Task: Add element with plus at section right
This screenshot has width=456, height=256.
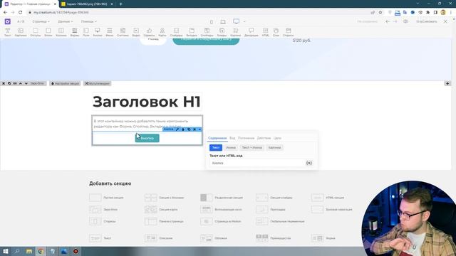Action: (x=447, y=84)
